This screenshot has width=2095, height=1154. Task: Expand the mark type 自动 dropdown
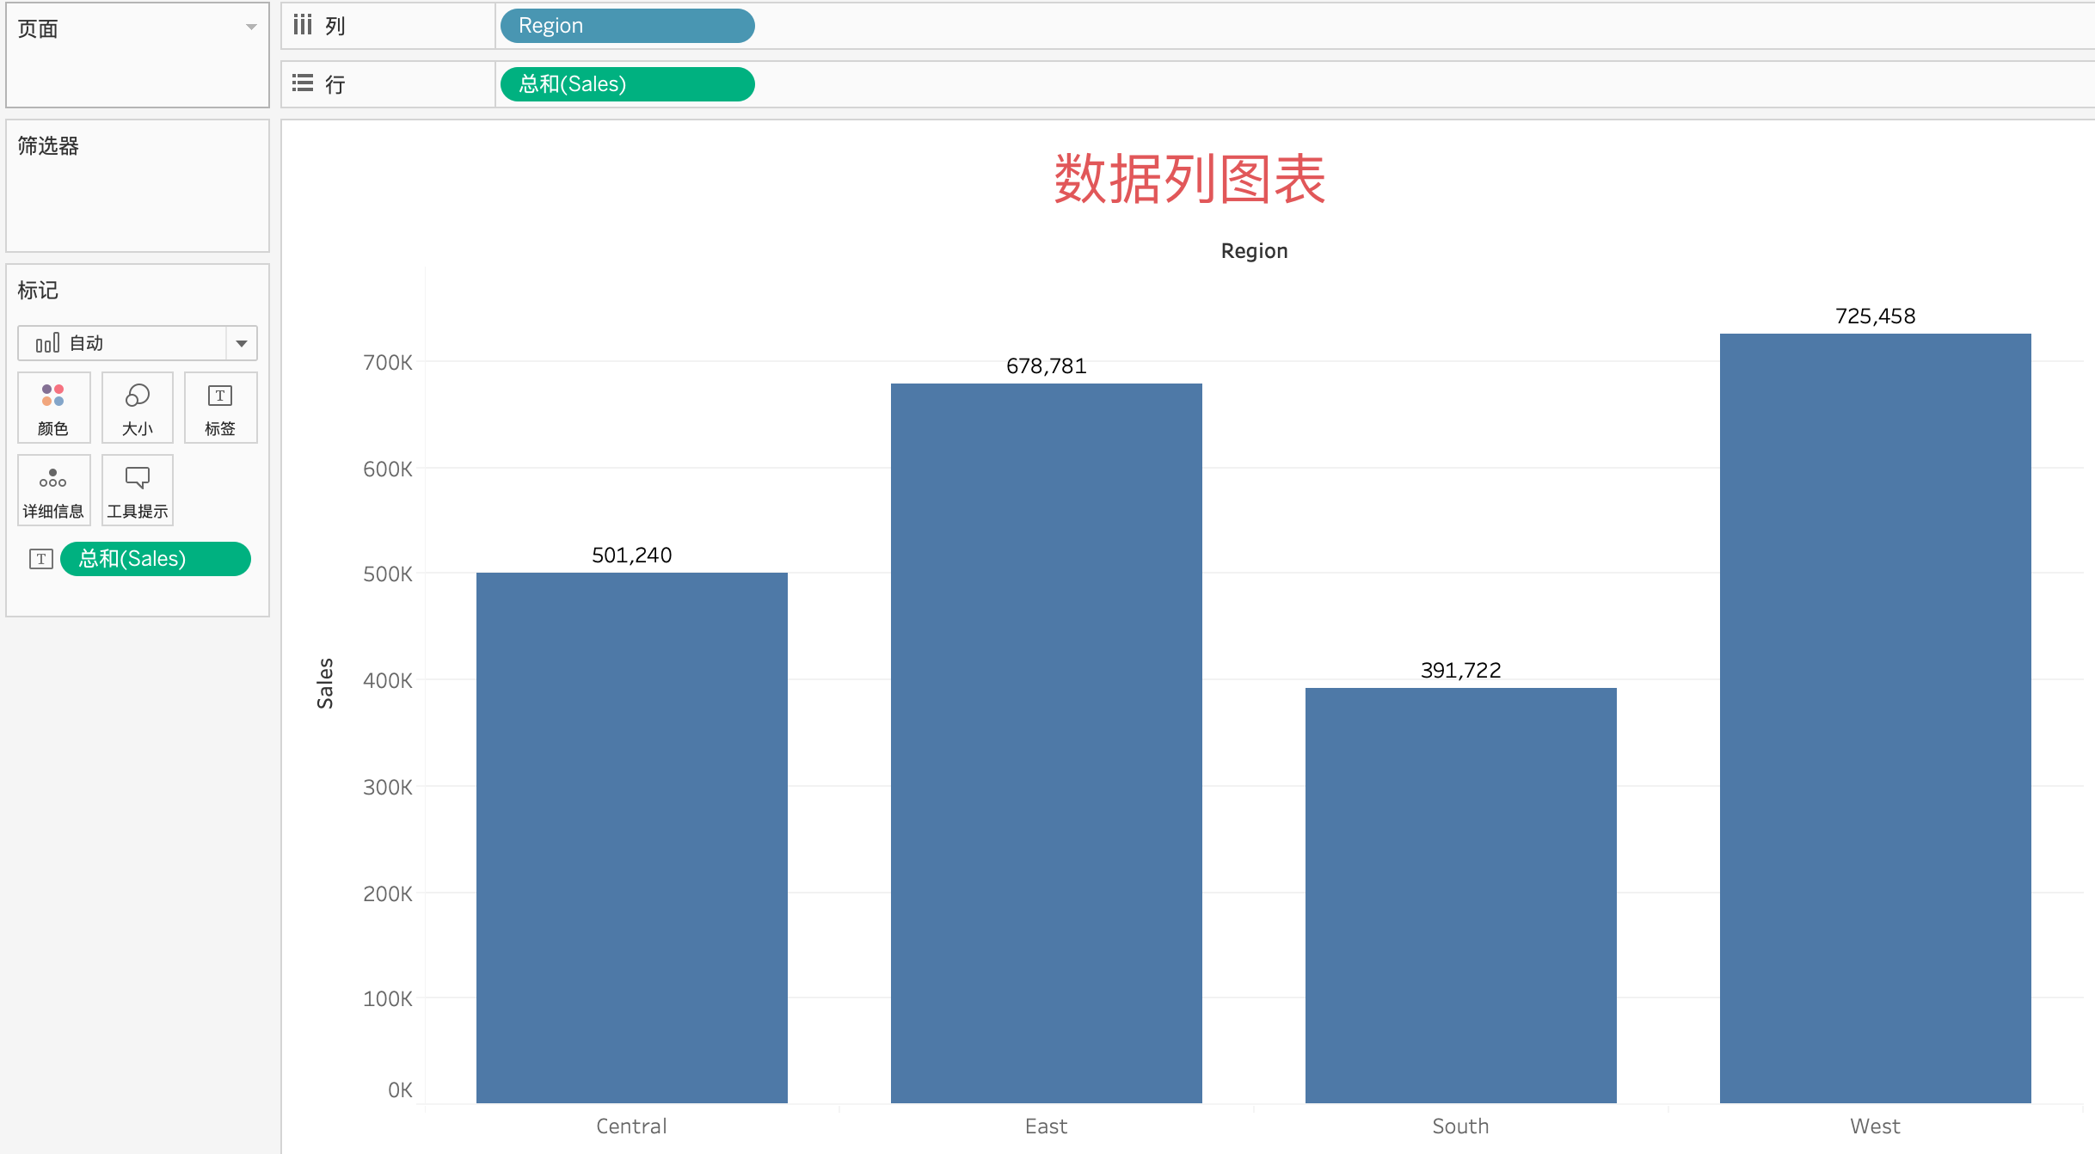click(x=242, y=343)
